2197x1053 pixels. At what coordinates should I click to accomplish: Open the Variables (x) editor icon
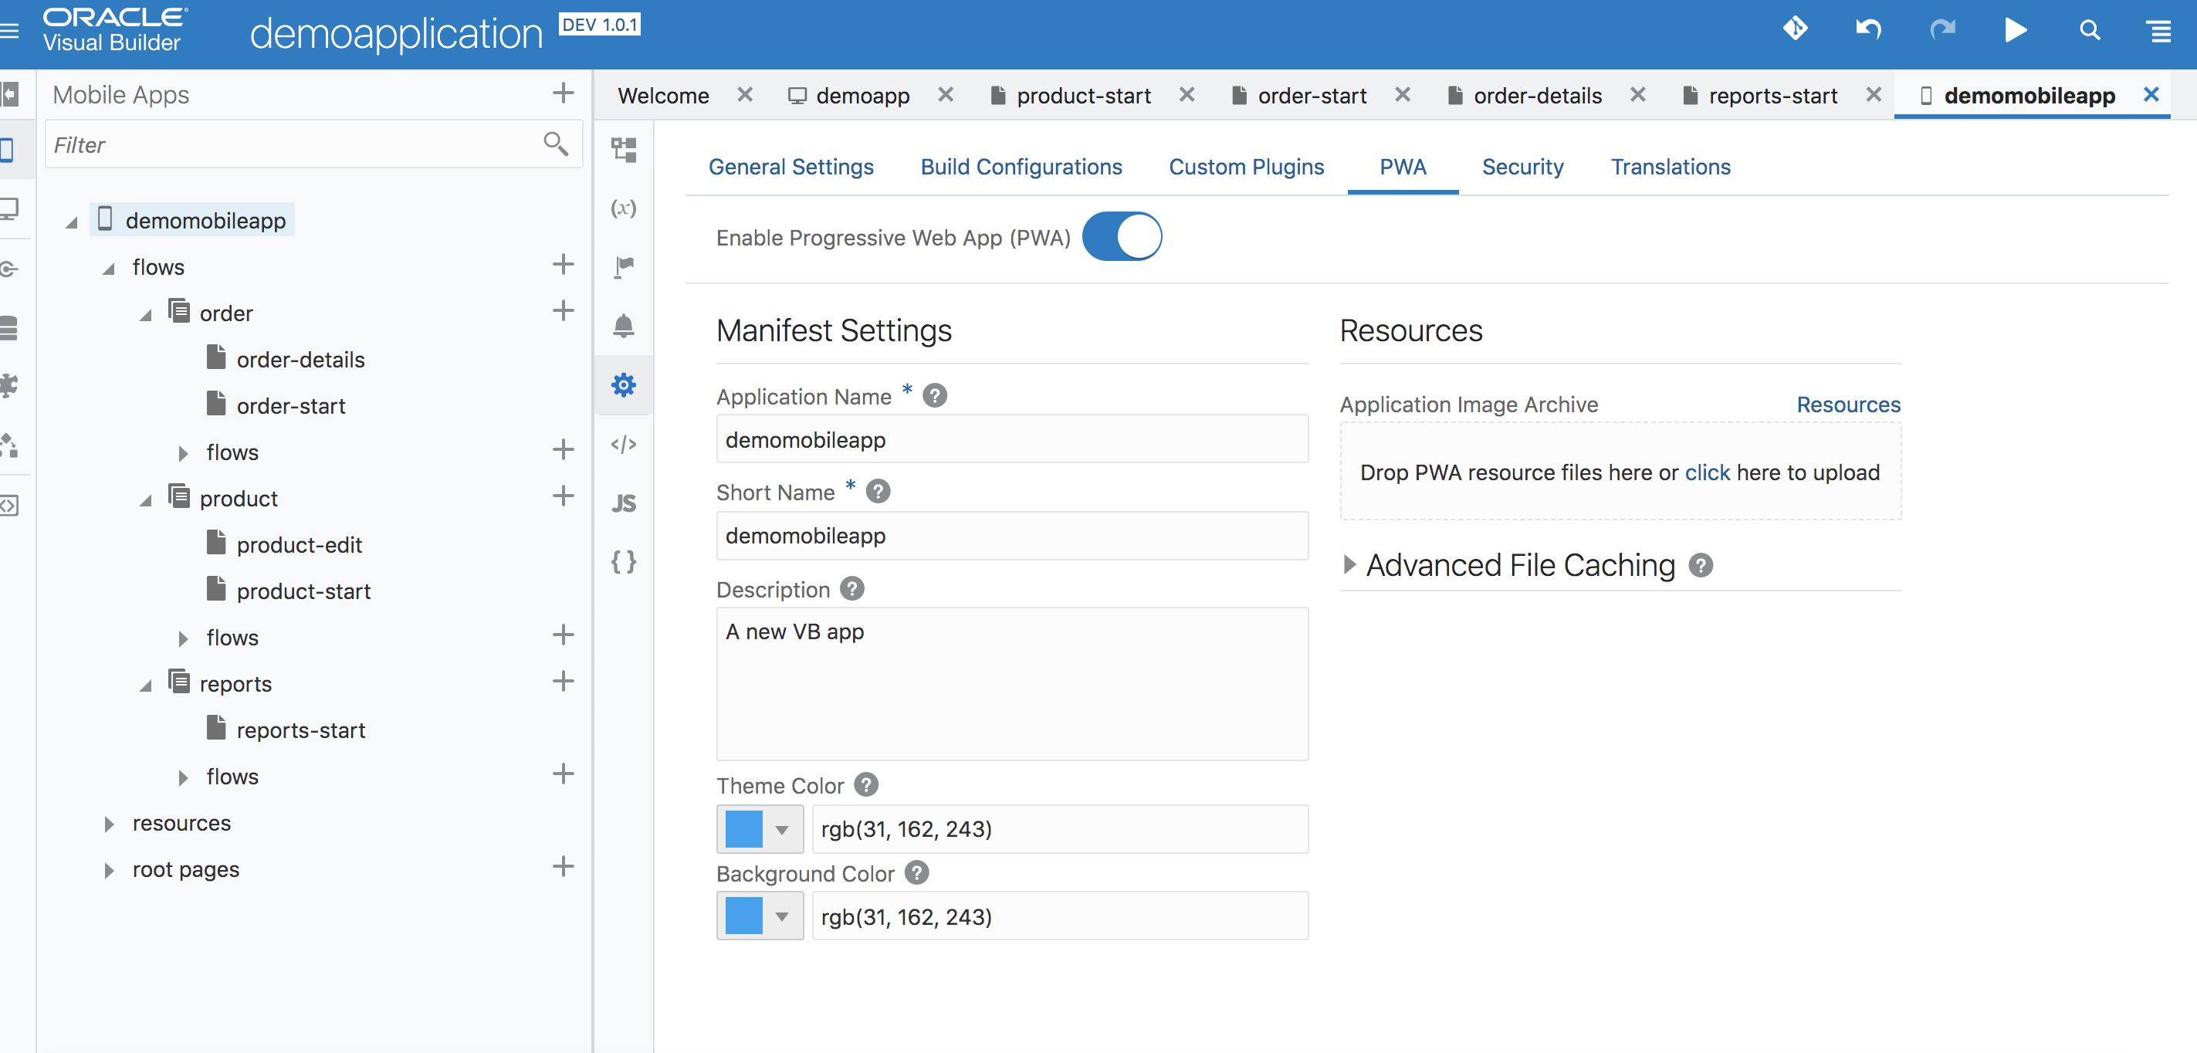pyautogui.click(x=624, y=208)
